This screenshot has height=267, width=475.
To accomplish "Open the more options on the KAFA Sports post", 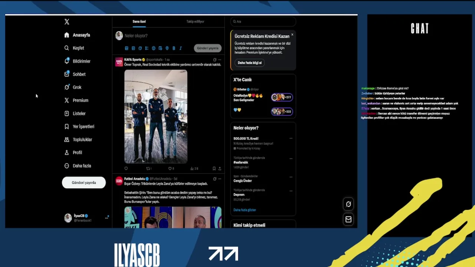I will coord(220,60).
